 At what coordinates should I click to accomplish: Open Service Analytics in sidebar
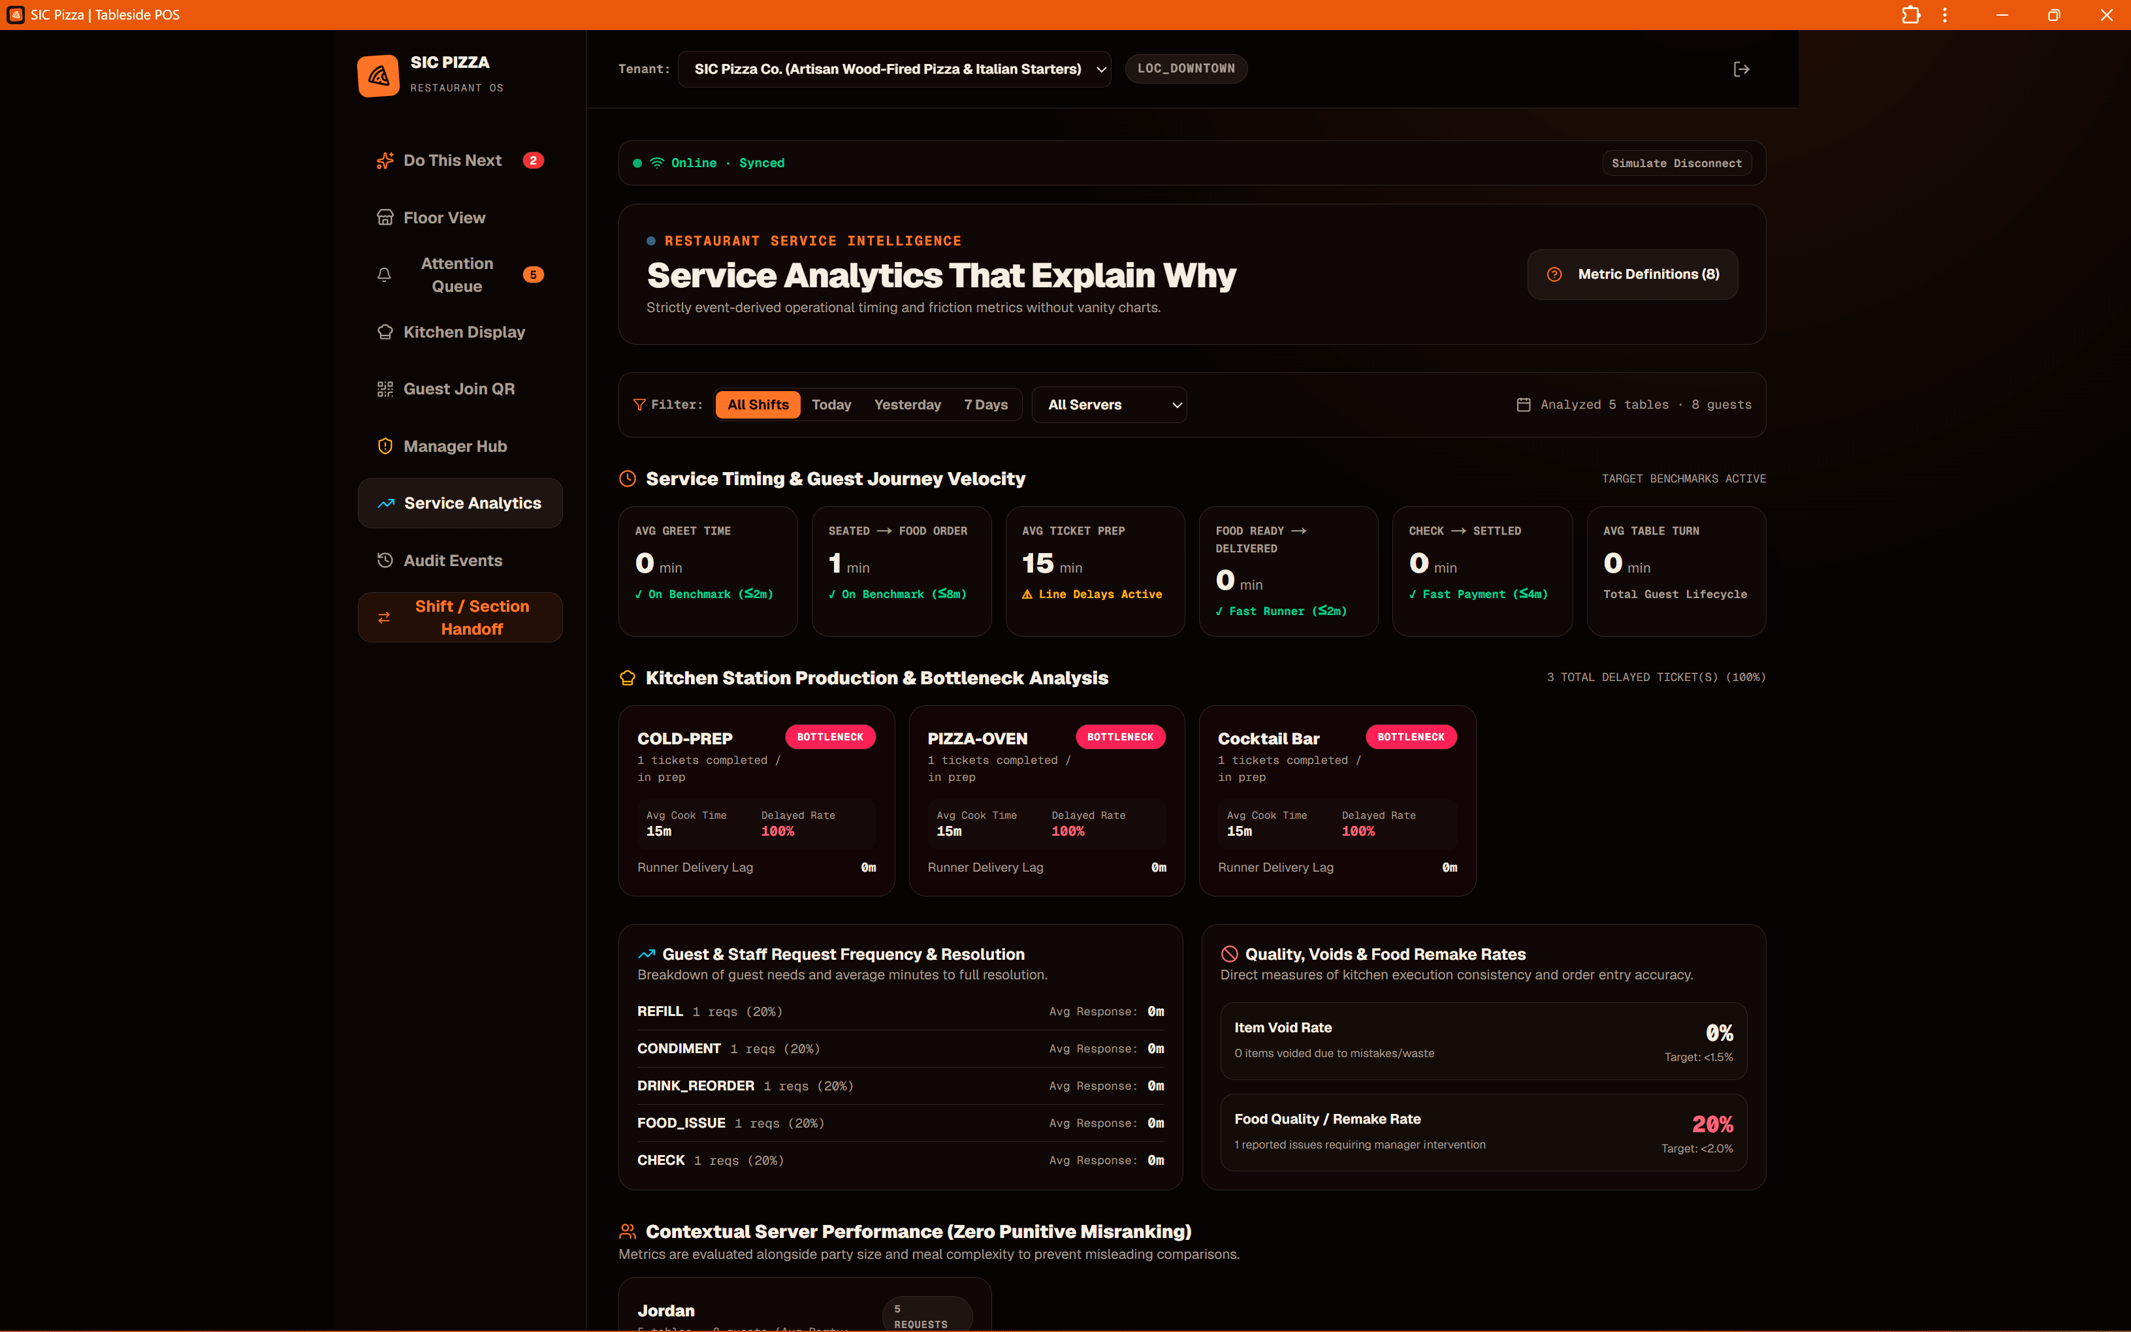coord(460,503)
